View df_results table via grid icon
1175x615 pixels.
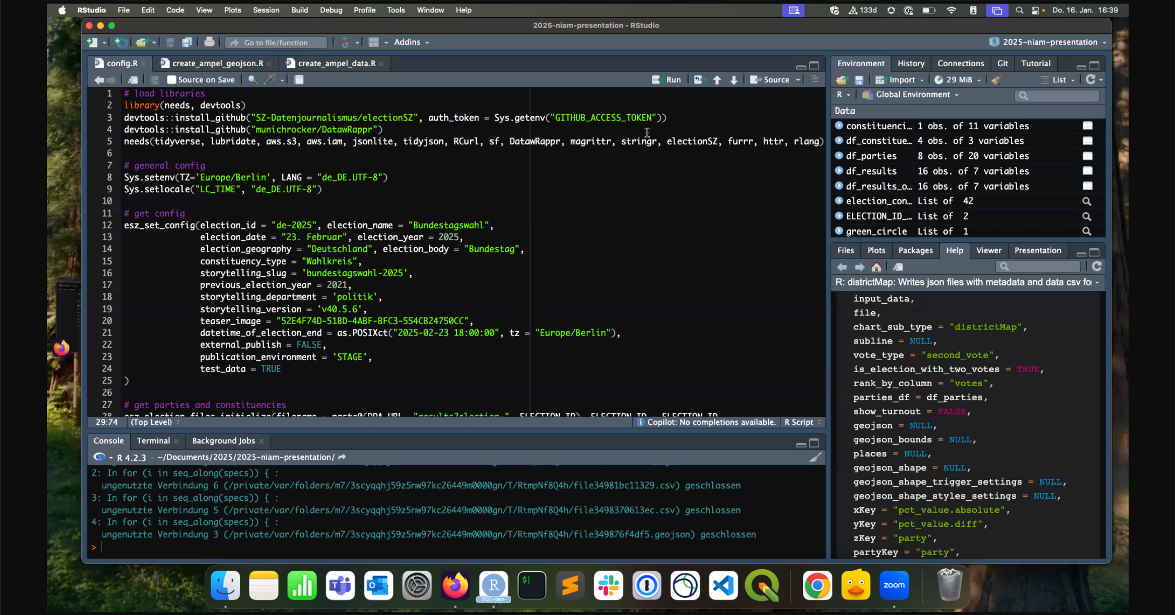[1087, 171]
